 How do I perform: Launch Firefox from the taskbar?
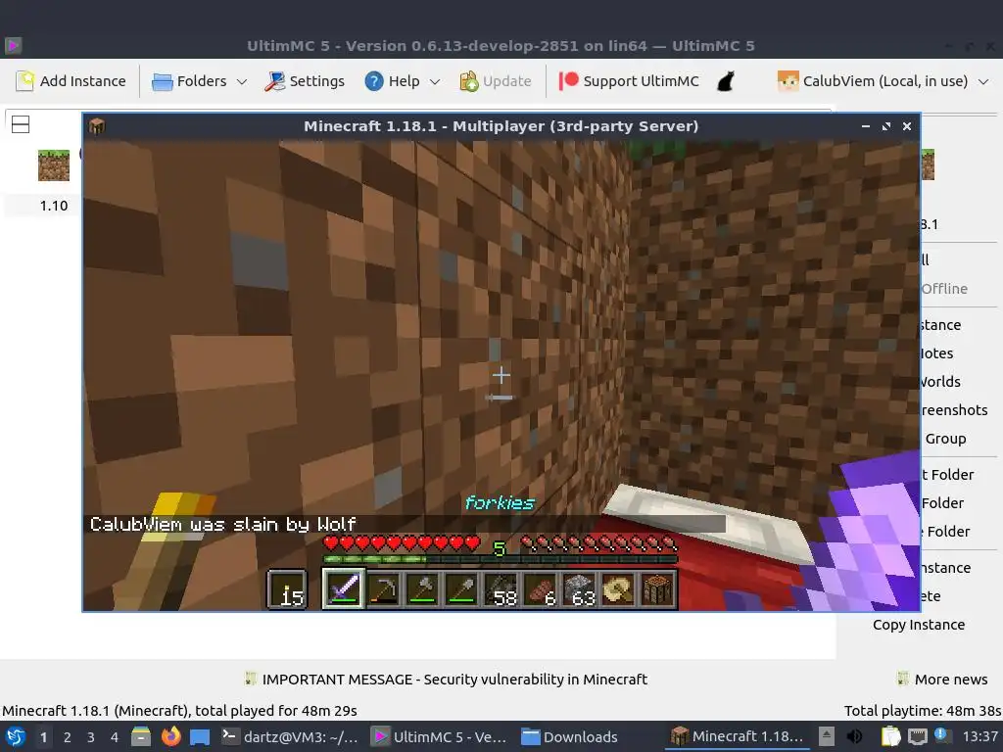click(170, 736)
